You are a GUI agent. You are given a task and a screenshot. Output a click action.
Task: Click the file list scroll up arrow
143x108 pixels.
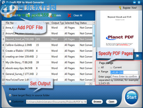coord(94,23)
